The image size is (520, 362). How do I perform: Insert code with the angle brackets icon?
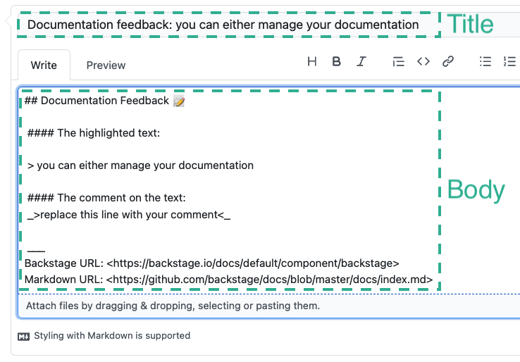[x=423, y=61]
